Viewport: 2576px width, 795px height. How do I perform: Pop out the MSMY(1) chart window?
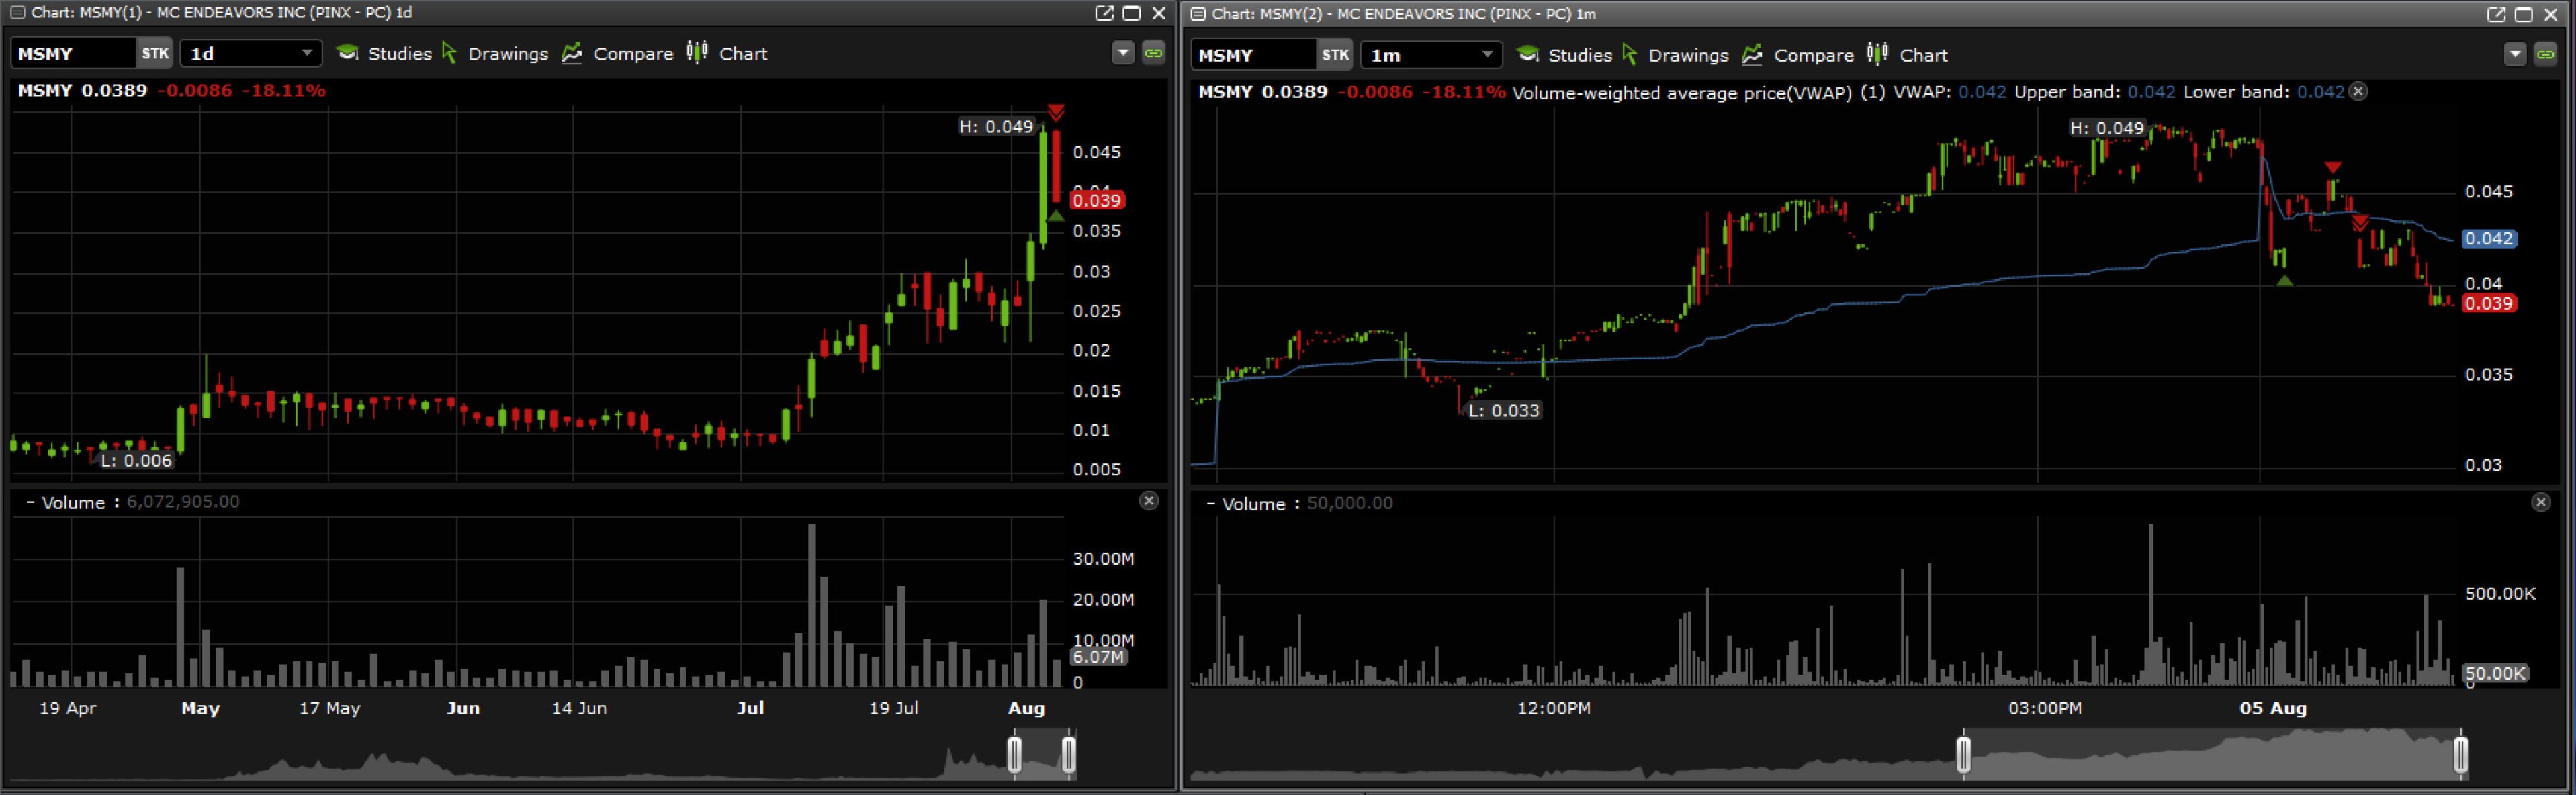(x=1104, y=13)
